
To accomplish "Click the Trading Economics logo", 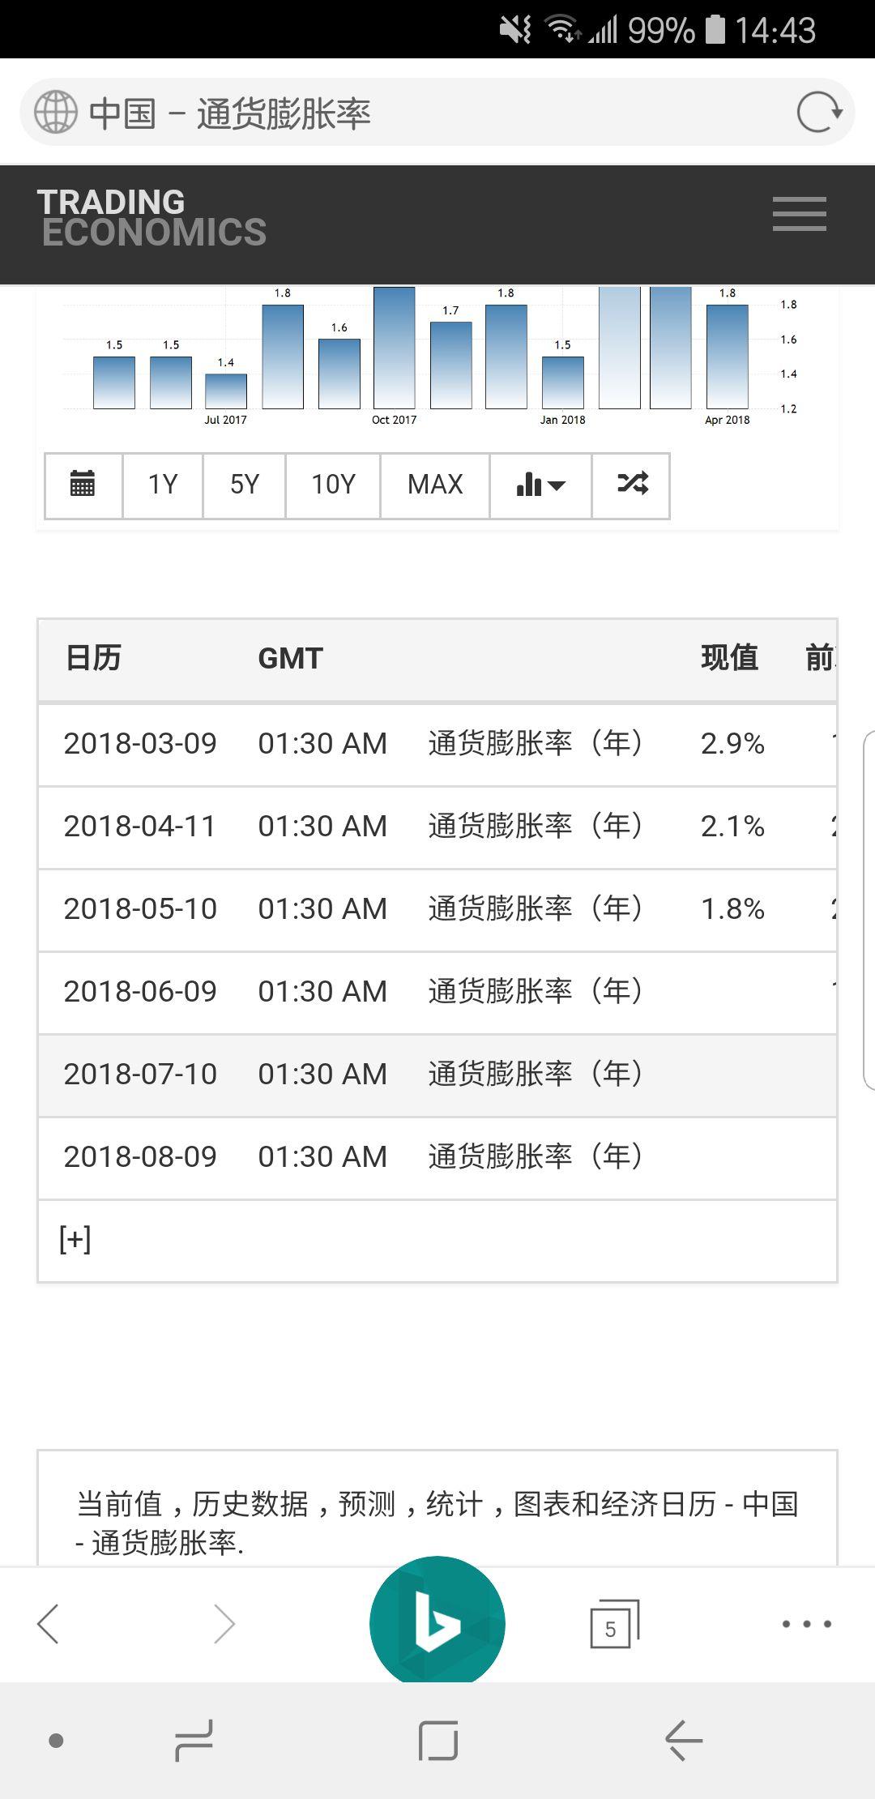I will [152, 217].
